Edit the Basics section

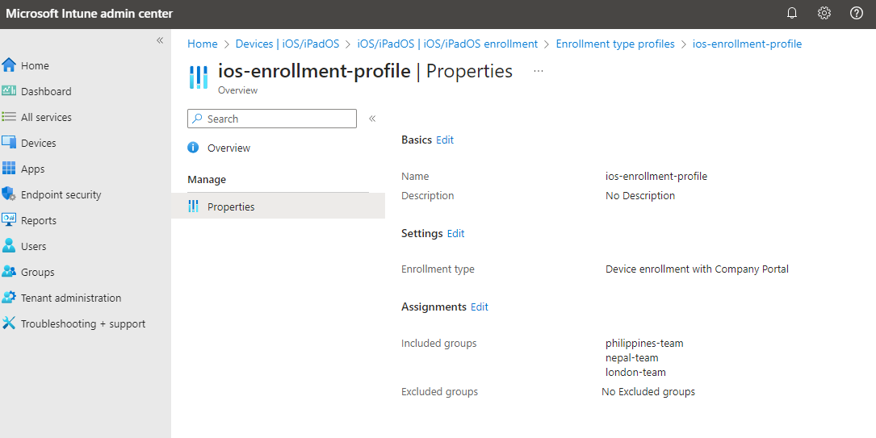coord(445,140)
